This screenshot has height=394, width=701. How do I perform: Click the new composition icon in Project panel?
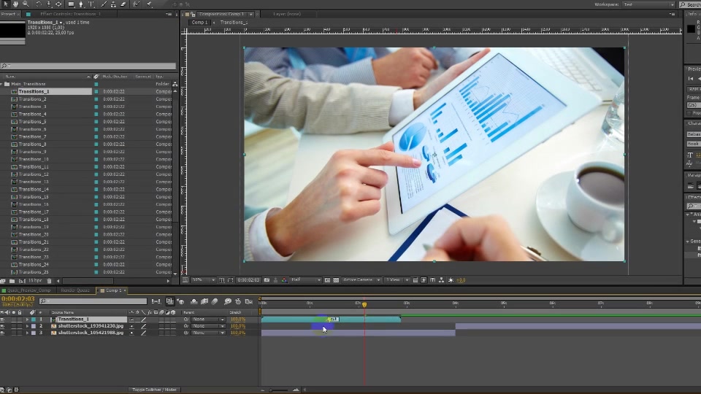(22, 281)
